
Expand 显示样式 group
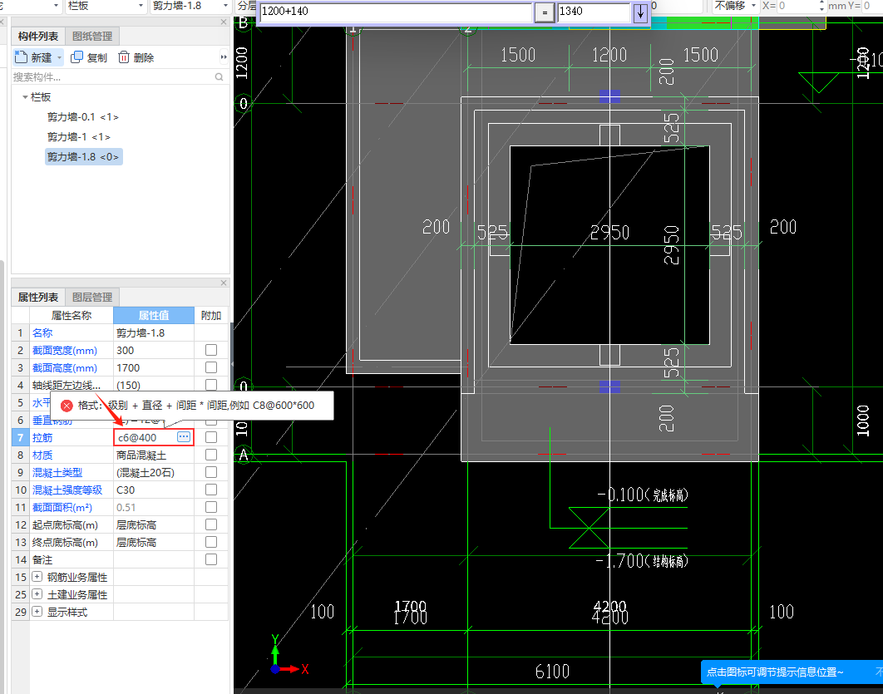click(37, 612)
